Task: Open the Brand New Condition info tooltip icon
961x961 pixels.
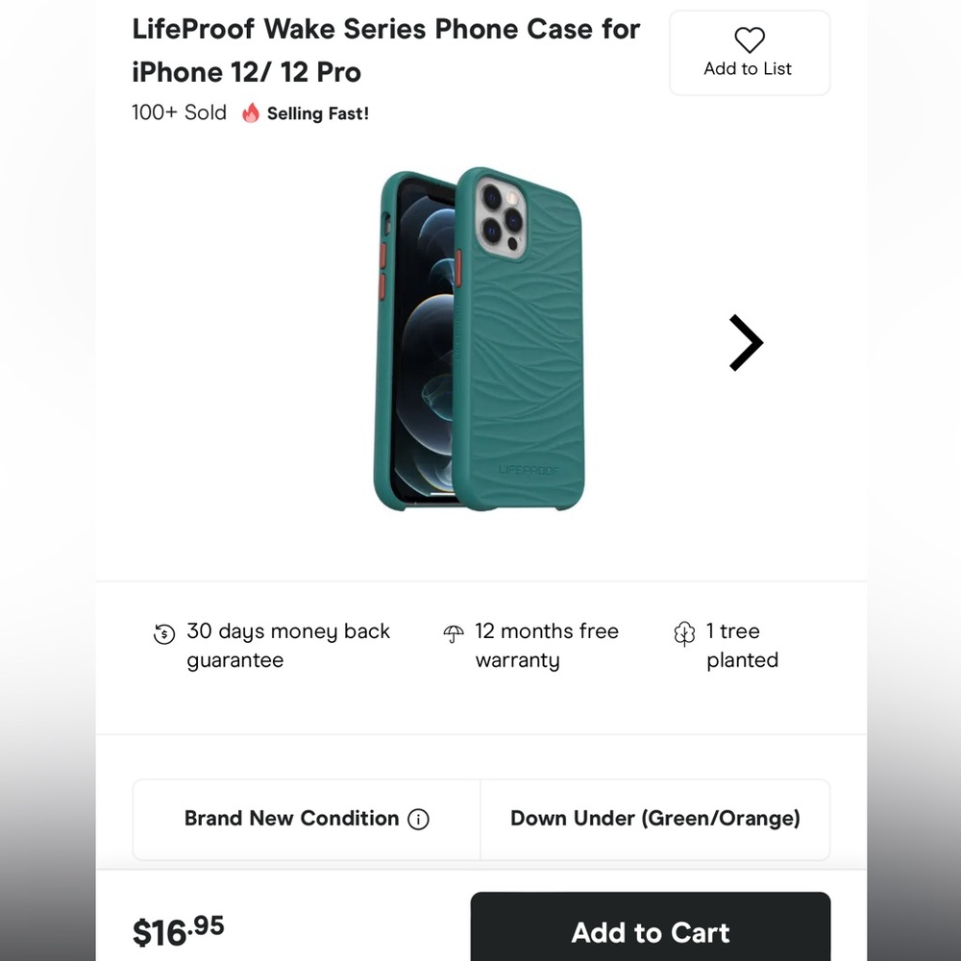Action: (x=418, y=819)
